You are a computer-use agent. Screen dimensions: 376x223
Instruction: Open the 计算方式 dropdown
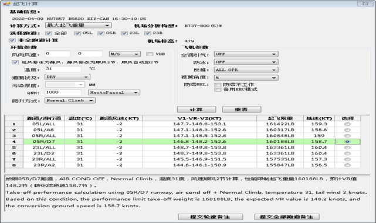pos(78,25)
